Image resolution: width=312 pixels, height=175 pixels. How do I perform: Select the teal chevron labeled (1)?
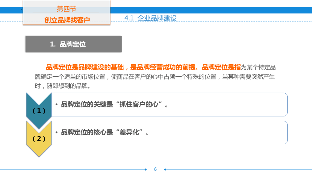[39, 110]
